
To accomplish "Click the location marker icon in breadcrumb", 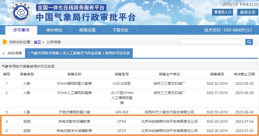I will point(5,42).
